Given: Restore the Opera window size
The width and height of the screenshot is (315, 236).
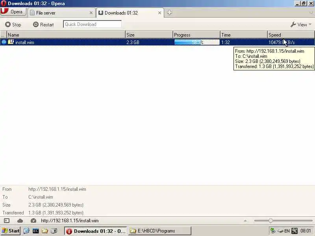Looking at the screenshot, I should [x=304, y=4].
